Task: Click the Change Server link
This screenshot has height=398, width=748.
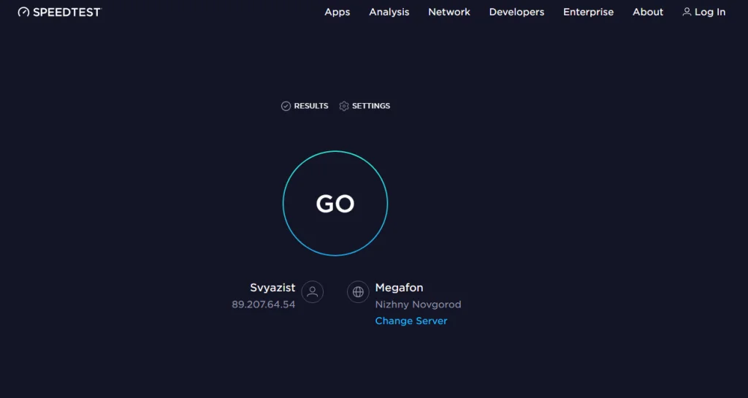Action: coord(411,321)
